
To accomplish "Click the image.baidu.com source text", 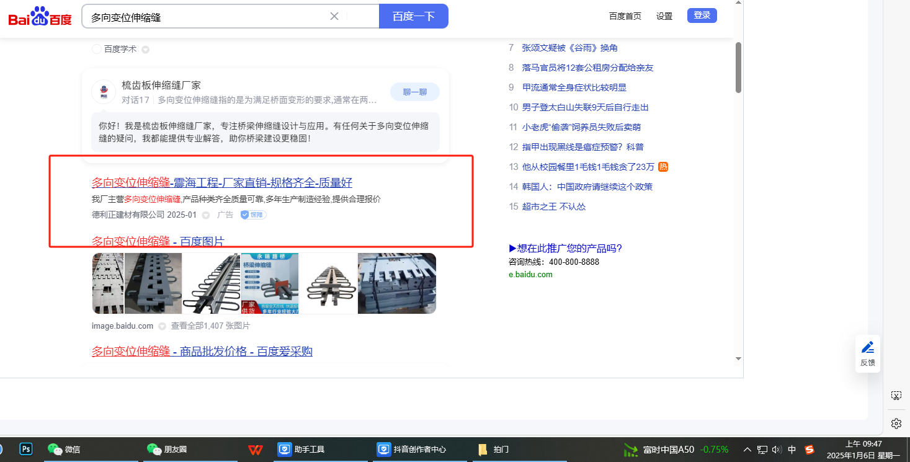I will (123, 326).
